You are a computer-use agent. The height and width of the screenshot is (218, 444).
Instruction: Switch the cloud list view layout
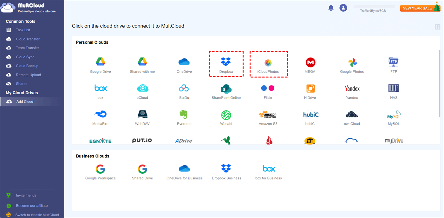(x=438, y=27)
